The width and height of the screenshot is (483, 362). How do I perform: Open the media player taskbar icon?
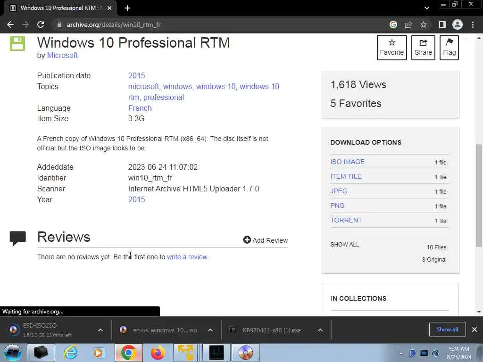pos(99,353)
